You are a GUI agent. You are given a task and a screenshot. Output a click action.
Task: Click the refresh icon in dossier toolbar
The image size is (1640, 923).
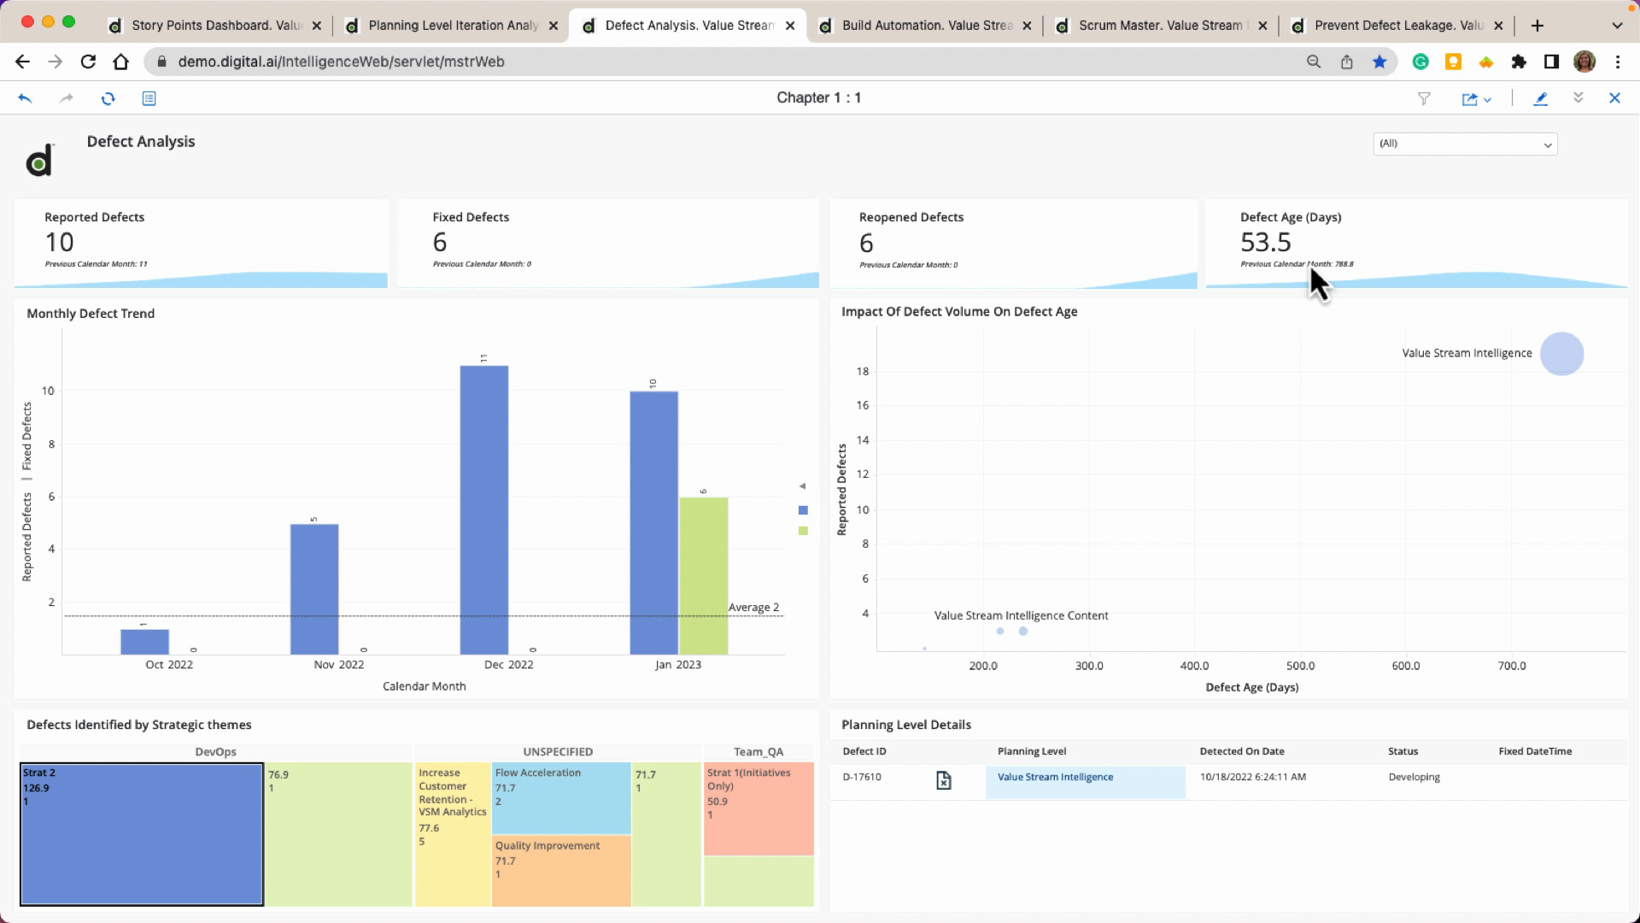[108, 98]
